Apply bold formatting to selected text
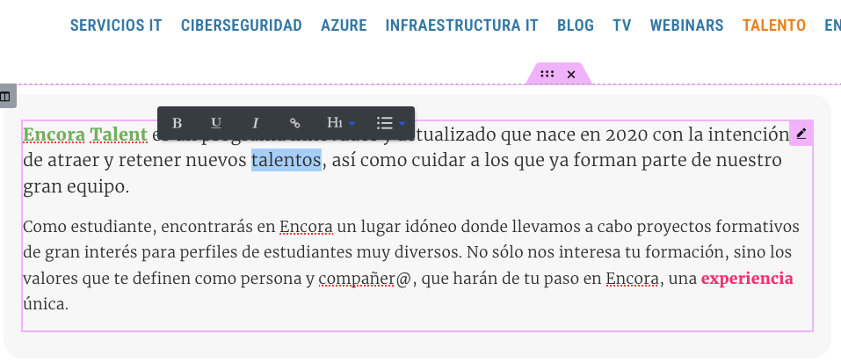Image resolution: width=841 pixels, height=363 pixels. [177, 123]
